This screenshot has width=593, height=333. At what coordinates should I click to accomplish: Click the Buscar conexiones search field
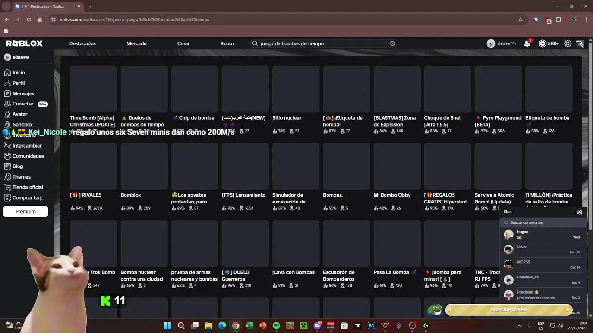[x=543, y=222]
